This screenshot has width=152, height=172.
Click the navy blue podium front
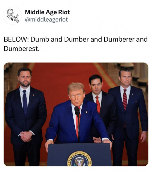pyautogui.click(x=79, y=155)
